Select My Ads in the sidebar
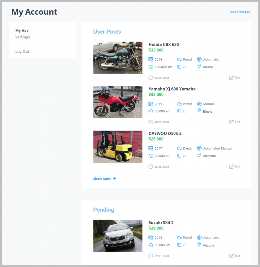The image size is (260, 267). 22,31
